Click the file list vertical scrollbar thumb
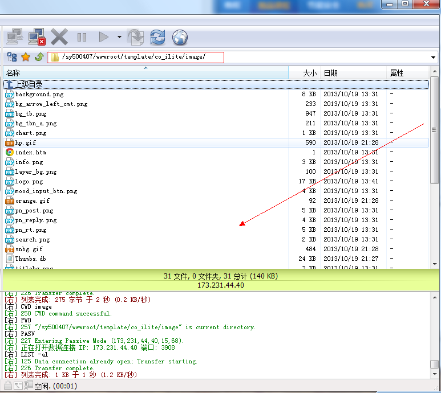Image resolution: width=441 pixels, height=393 pixels. coord(435,130)
